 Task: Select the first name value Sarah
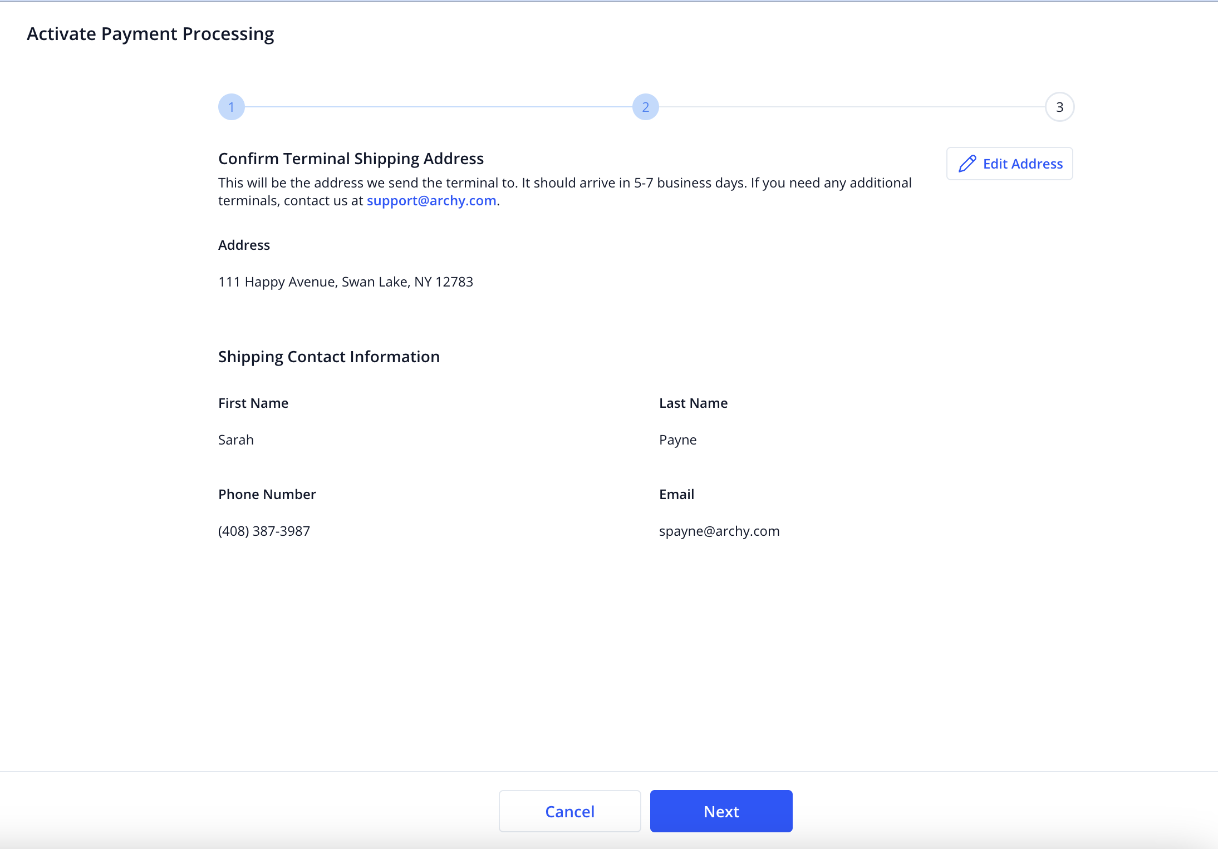tap(236, 440)
